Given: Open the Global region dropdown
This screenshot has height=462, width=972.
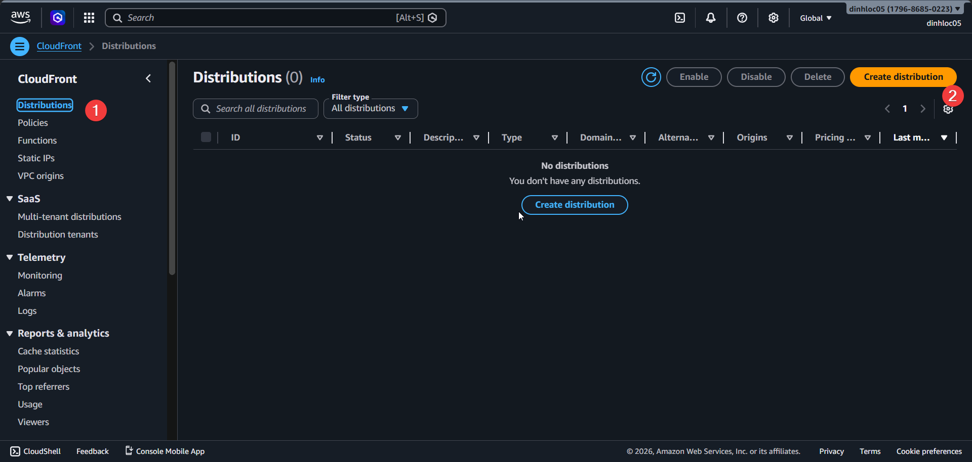Looking at the screenshot, I should pos(815,18).
